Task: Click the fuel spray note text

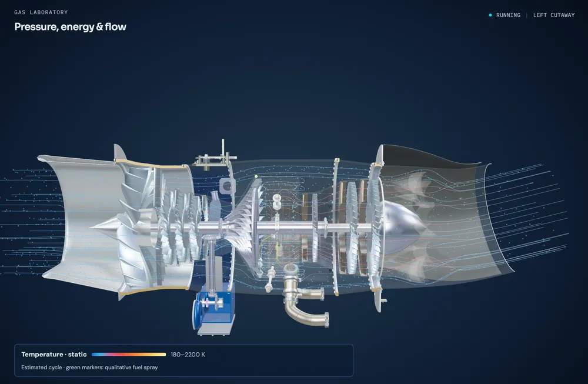Action: tap(89, 368)
